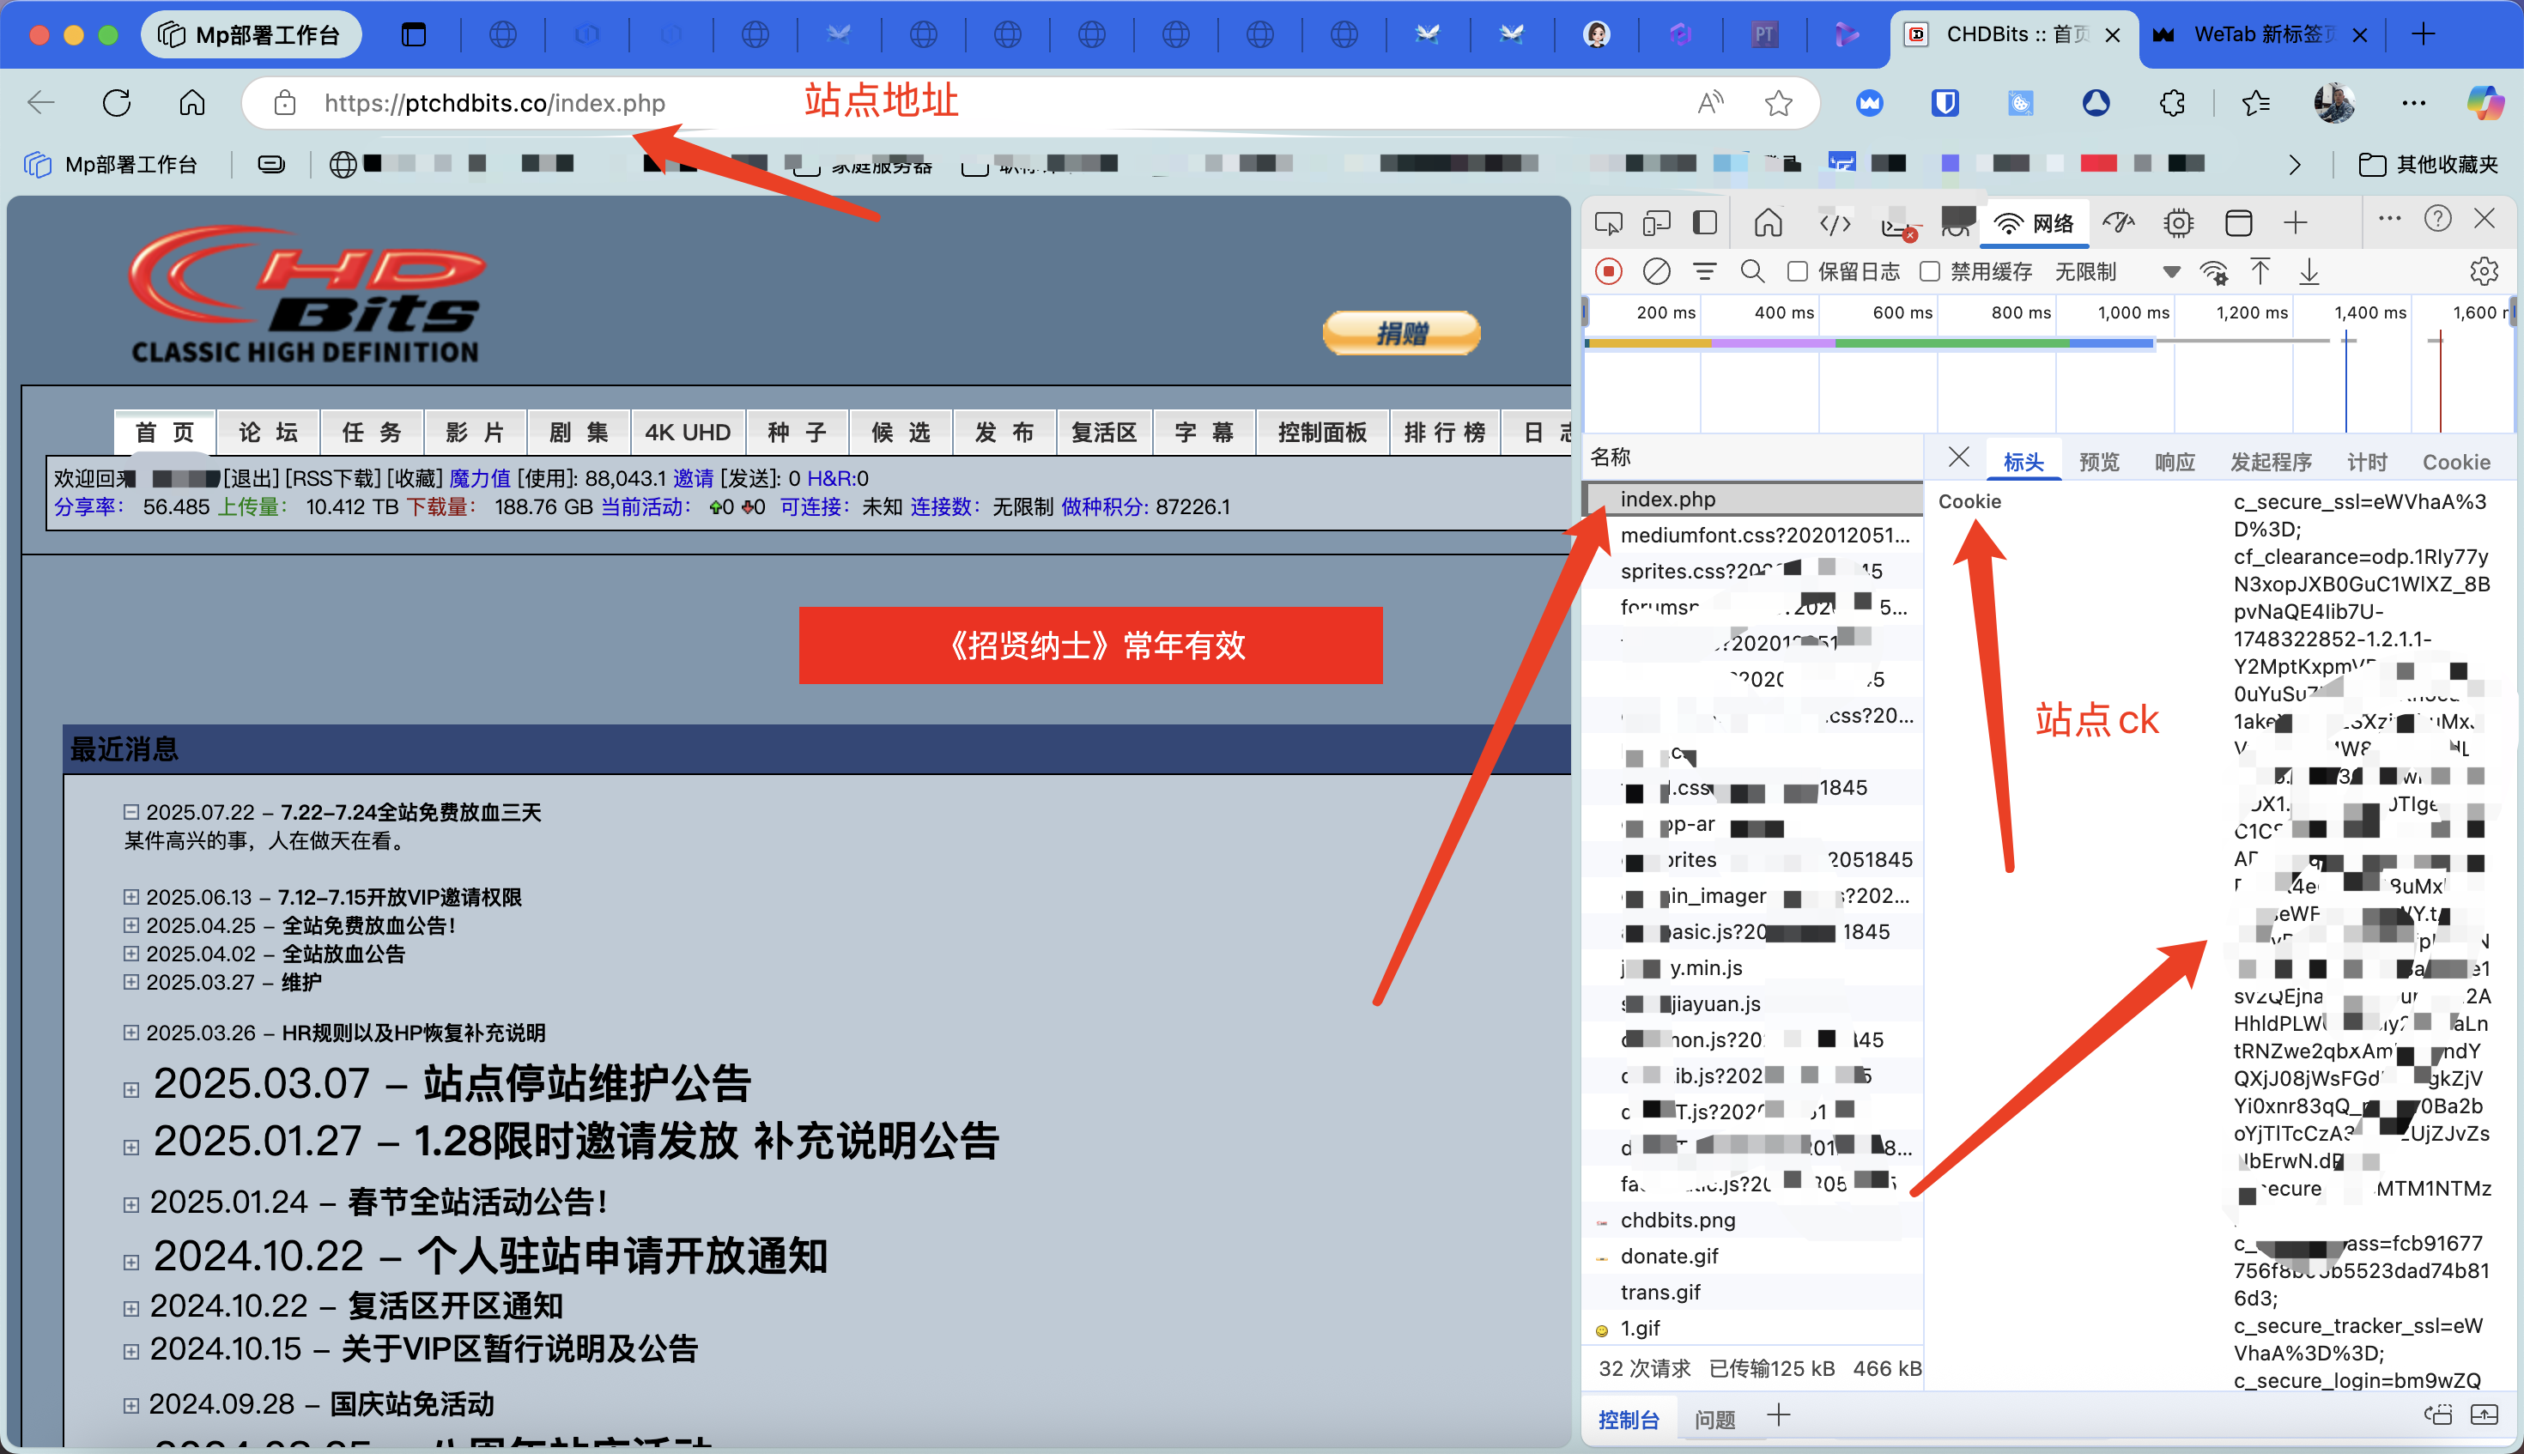
Task: Collapse the 2025.07.22 news item
Action: click(130, 812)
